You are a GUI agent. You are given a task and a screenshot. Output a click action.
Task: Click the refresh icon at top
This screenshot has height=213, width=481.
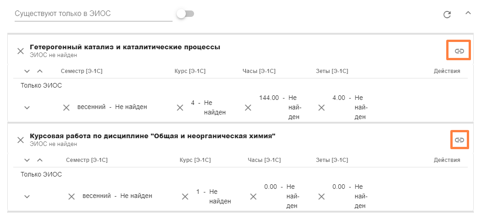pyautogui.click(x=448, y=15)
